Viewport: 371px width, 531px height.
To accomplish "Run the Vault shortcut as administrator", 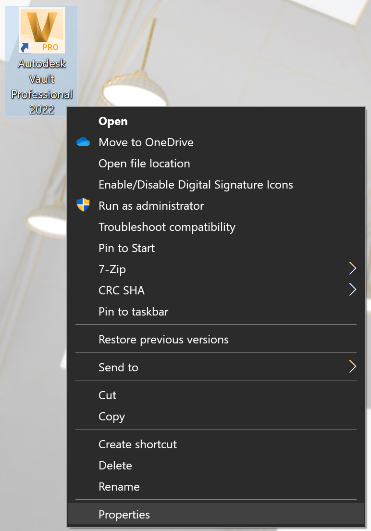I will tap(150, 205).
